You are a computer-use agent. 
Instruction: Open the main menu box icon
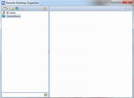tap(5, 9)
